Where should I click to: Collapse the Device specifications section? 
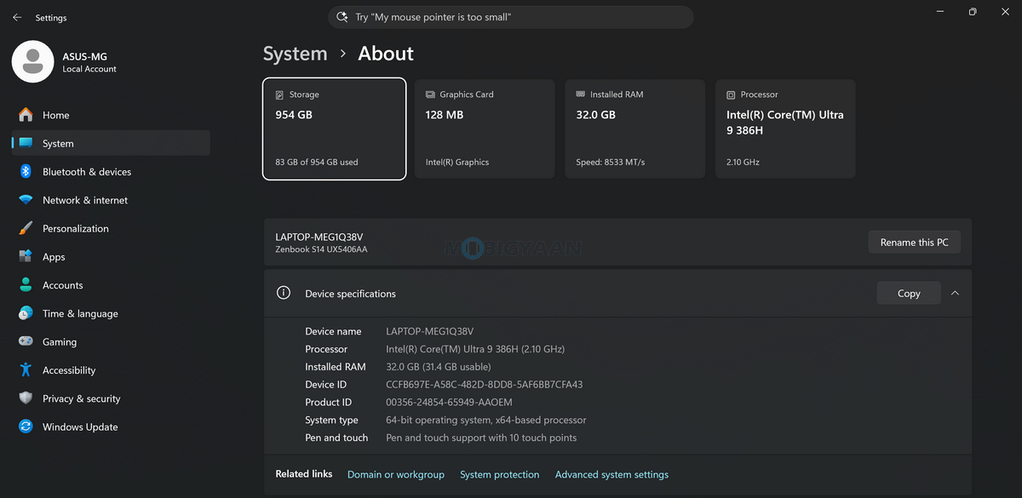click(955, 293)
